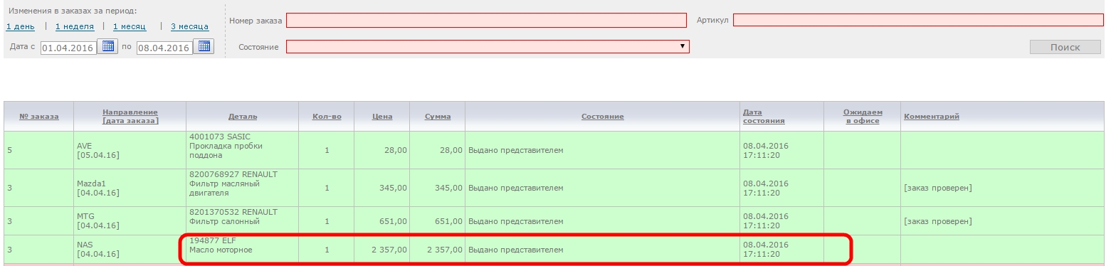
Task: Focus the Номер заказа input field
Action: (486, 20)
